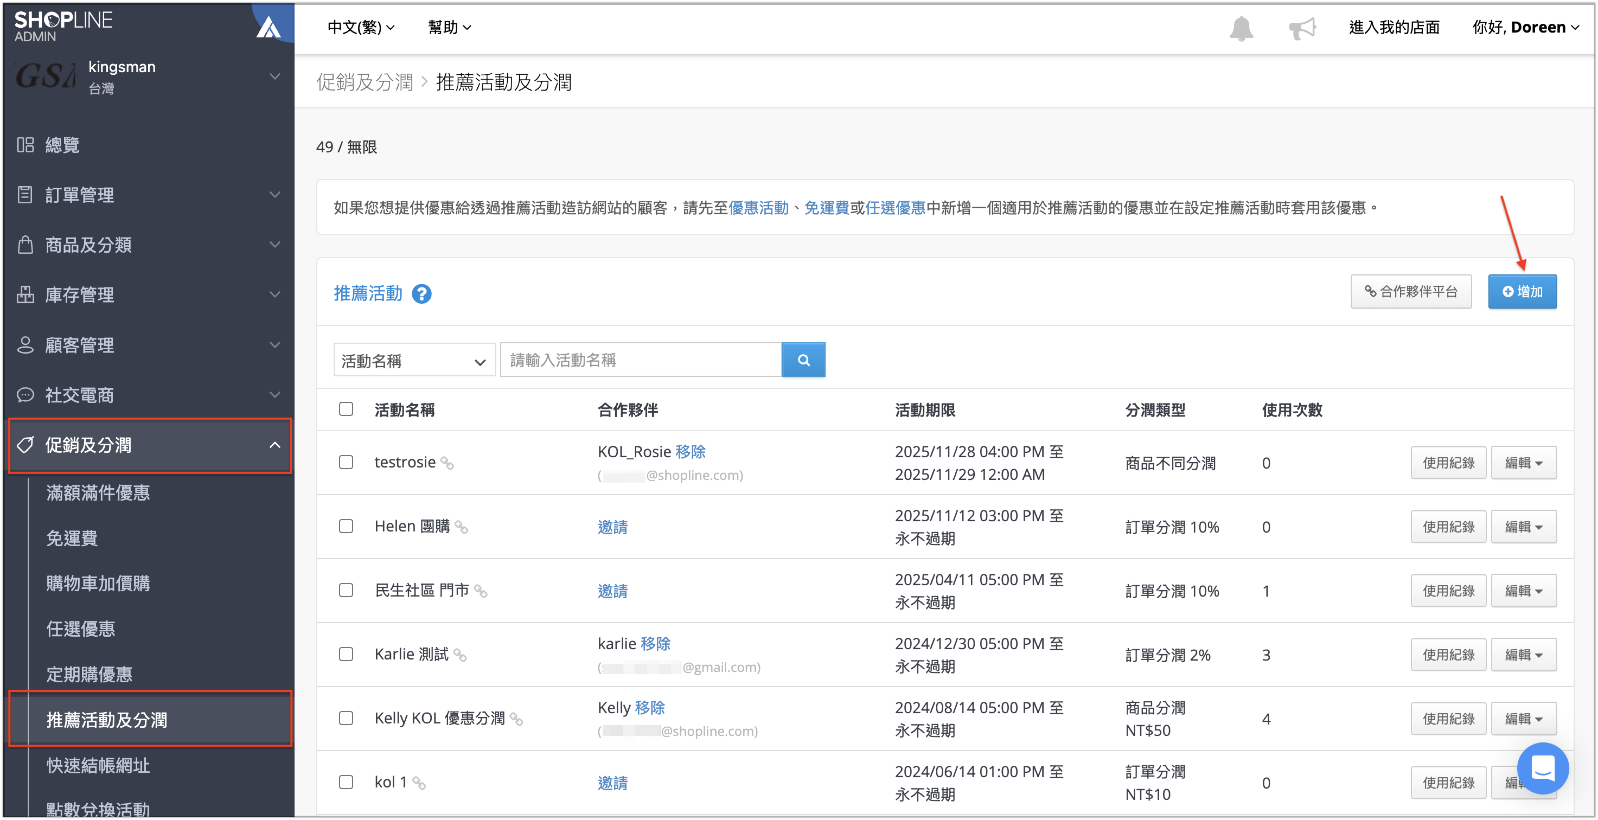Open 購物車加價購 submenu item

[x=98, y=584]
